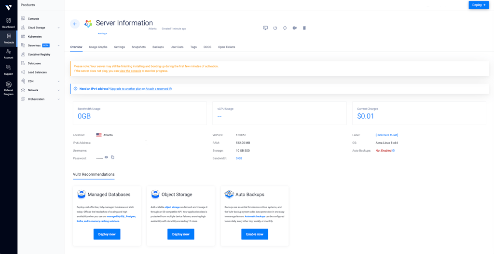Open the Dashboard from the left rail
This screenshot has width=494, height=254.
(9, 23)
